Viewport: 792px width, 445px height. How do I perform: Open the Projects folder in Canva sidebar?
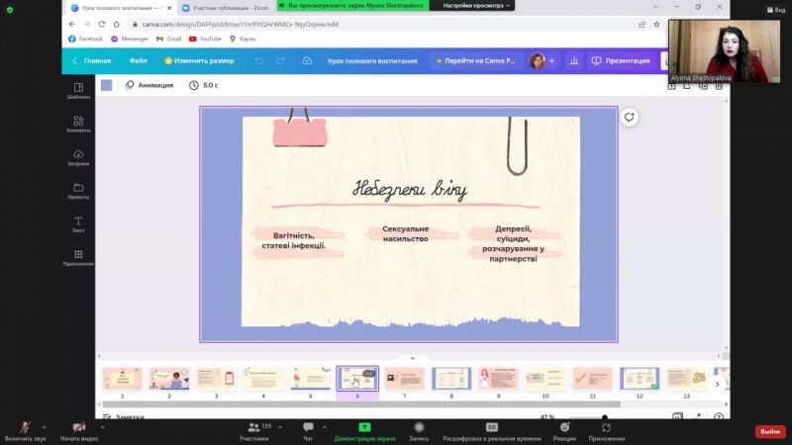[x=78, y=191]
